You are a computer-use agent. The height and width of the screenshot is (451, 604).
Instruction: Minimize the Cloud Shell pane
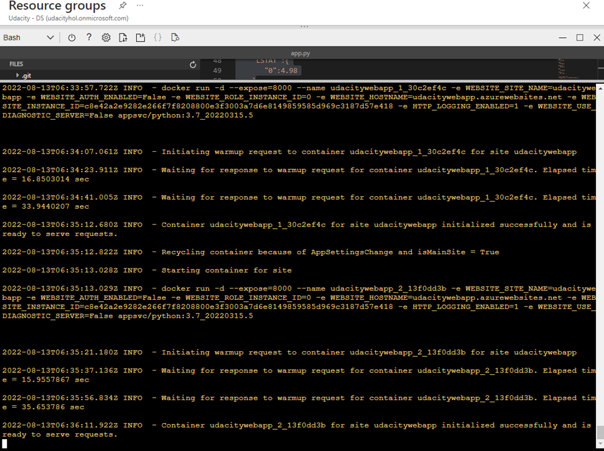point(562,38)
